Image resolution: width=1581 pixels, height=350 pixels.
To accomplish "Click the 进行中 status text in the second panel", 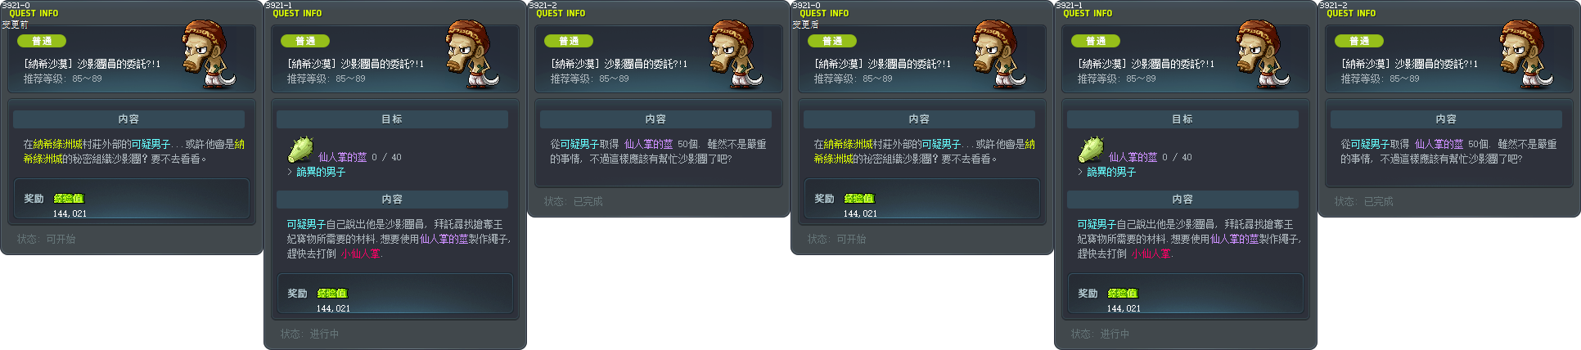I will click(x=324, y=334).
